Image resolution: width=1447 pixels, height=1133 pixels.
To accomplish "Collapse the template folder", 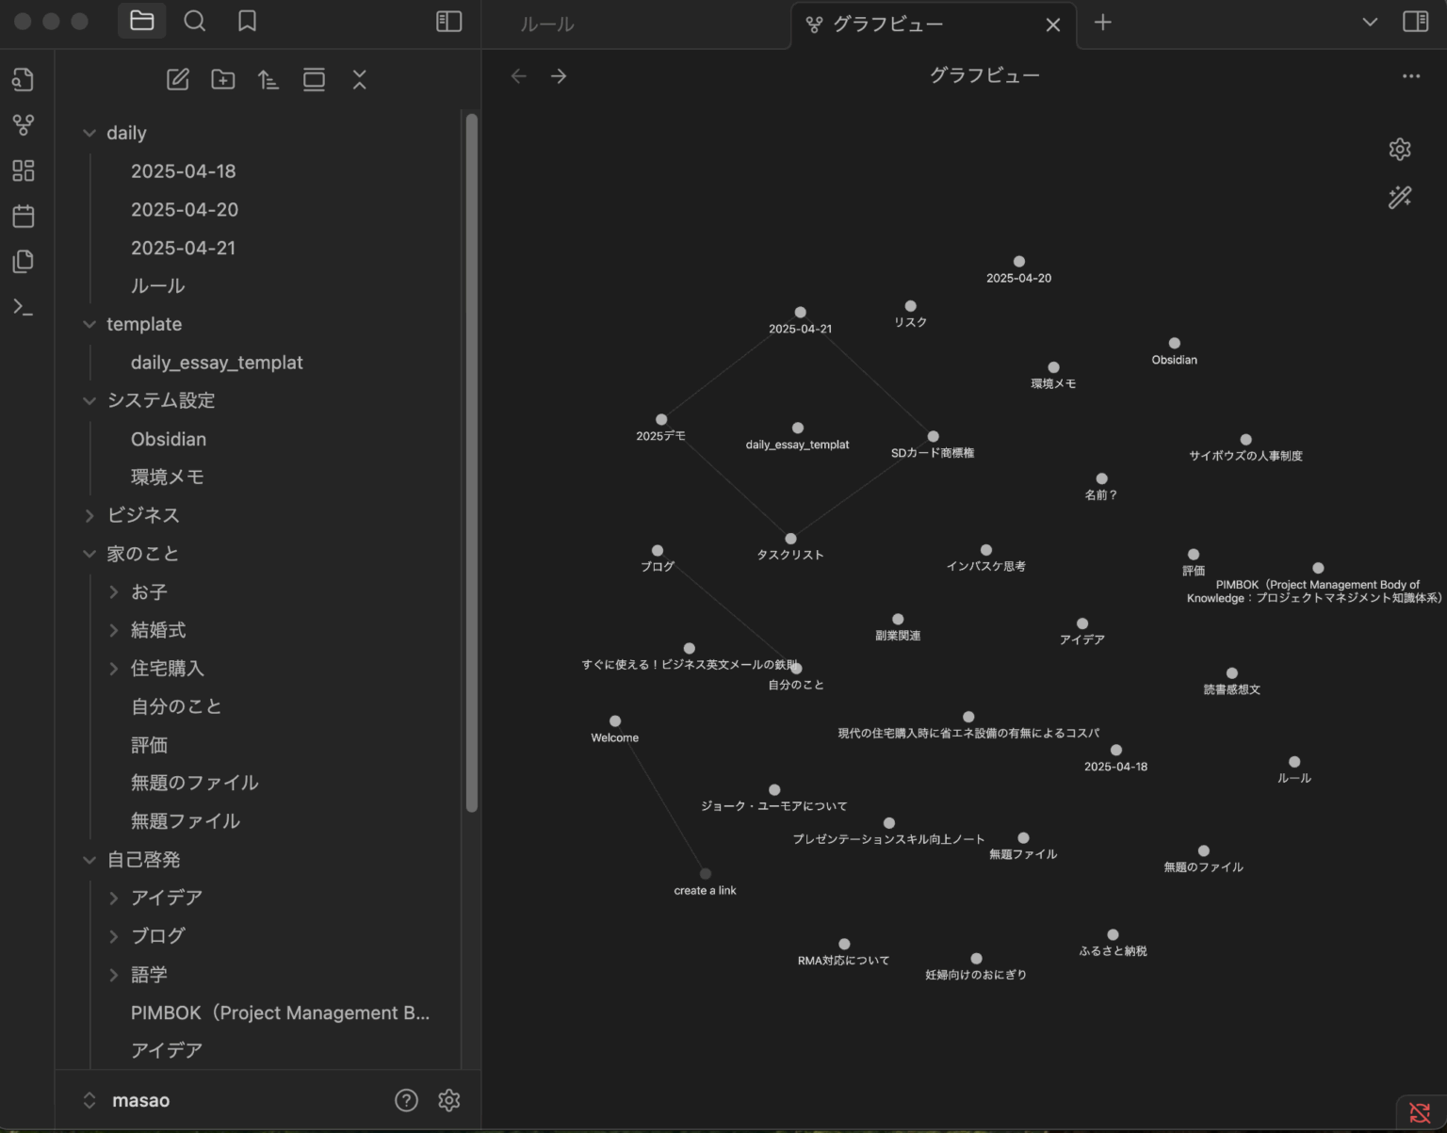I will (89, 324).
